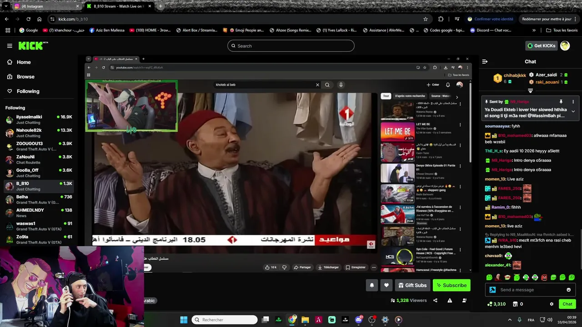Open the tab search dropdown arrow

click(x=5, y=6)
